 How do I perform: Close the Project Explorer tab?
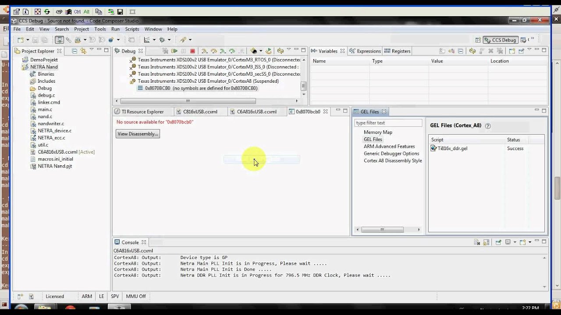click(59, 51)
